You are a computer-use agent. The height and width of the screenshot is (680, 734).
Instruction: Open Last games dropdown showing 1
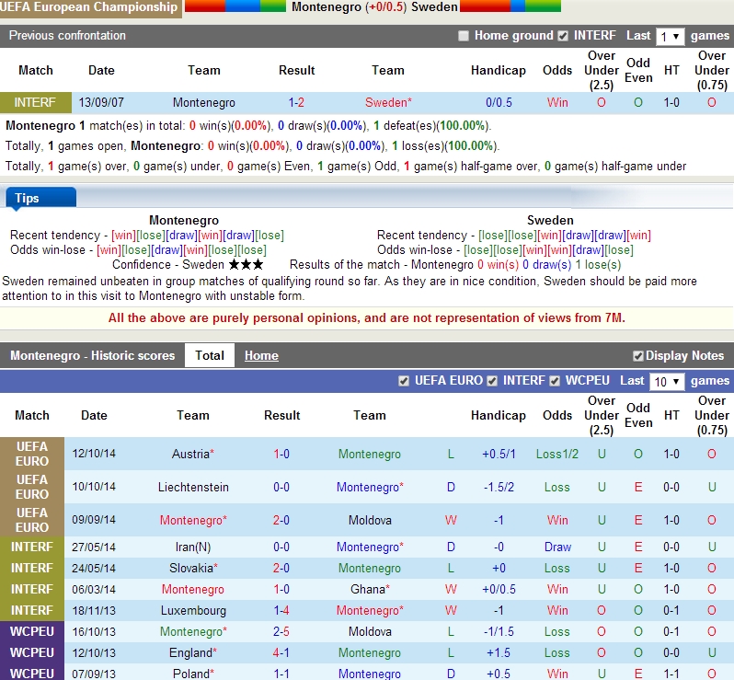(x=671, y=37)
